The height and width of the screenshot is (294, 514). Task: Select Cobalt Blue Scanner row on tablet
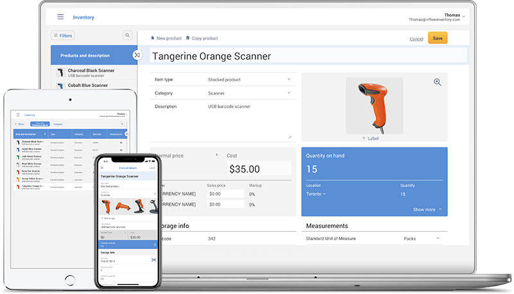pyautogui.click(x=70, y=150)
